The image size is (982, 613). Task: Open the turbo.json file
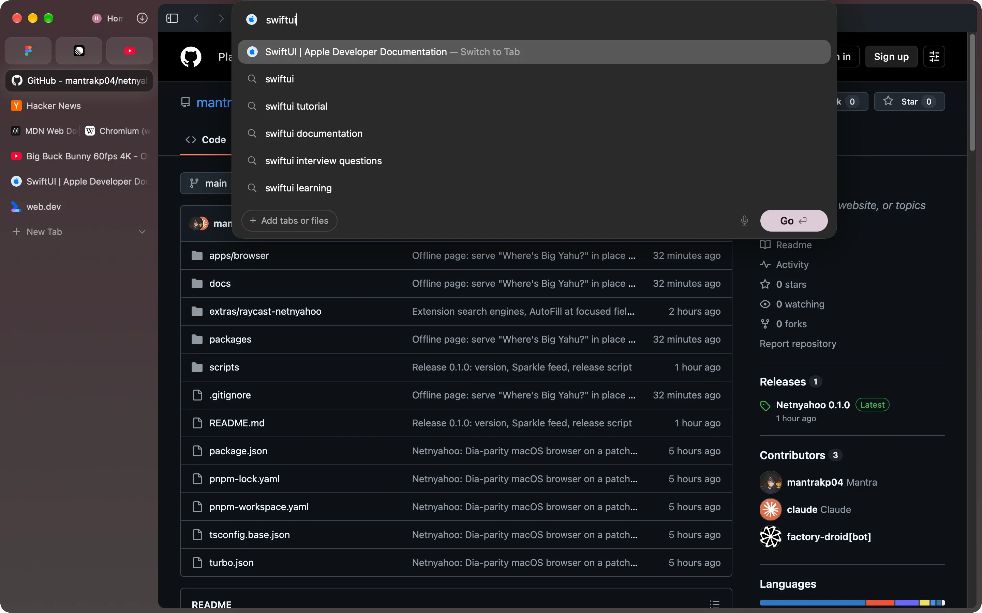pos(231,563)
